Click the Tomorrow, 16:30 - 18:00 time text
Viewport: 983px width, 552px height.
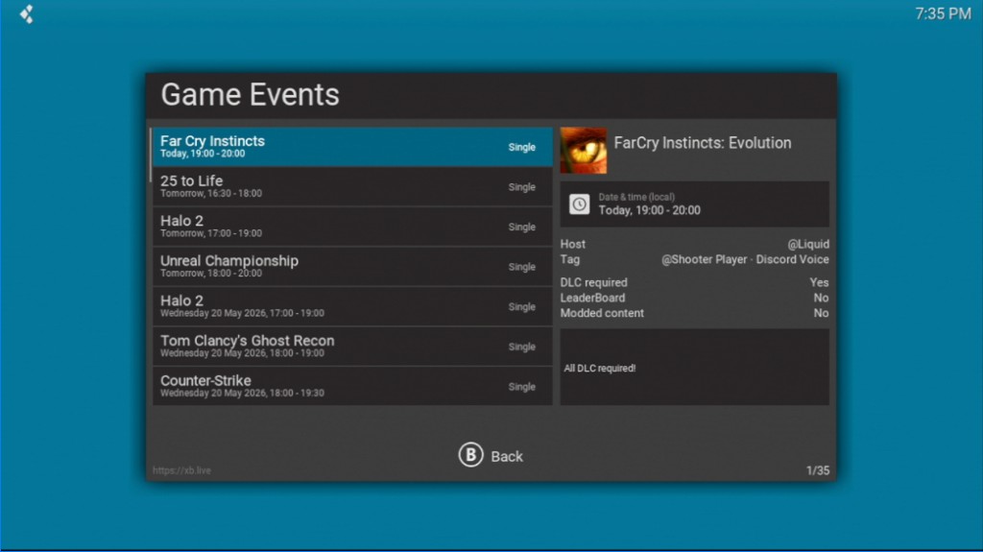[211, 194]
